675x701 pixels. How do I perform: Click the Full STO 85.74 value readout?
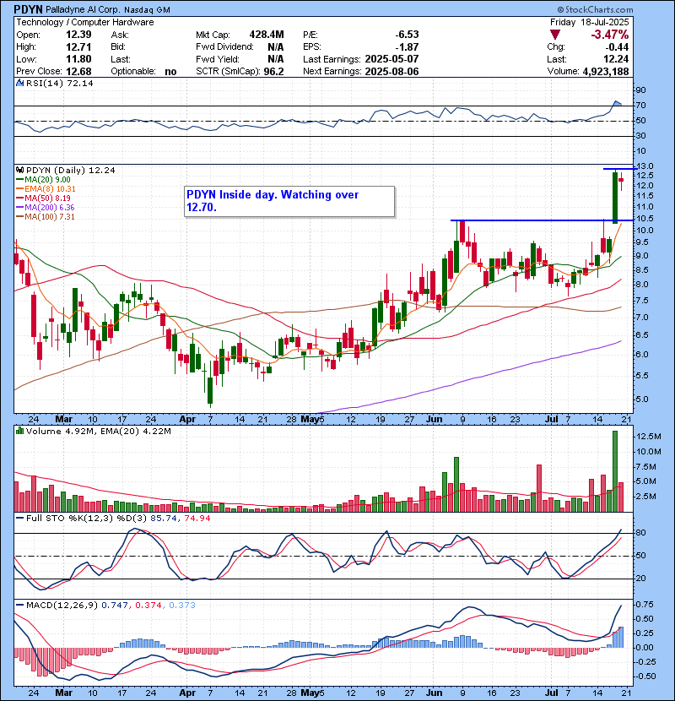point(165,519)
